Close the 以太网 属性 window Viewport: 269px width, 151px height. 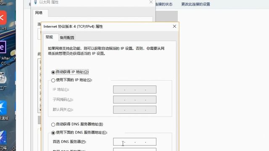[x=151, y=2]
